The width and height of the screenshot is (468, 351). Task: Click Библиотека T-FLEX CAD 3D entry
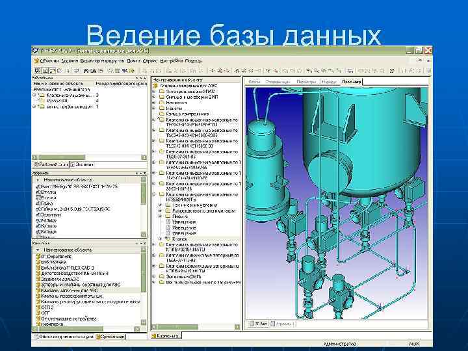point(67,268)
